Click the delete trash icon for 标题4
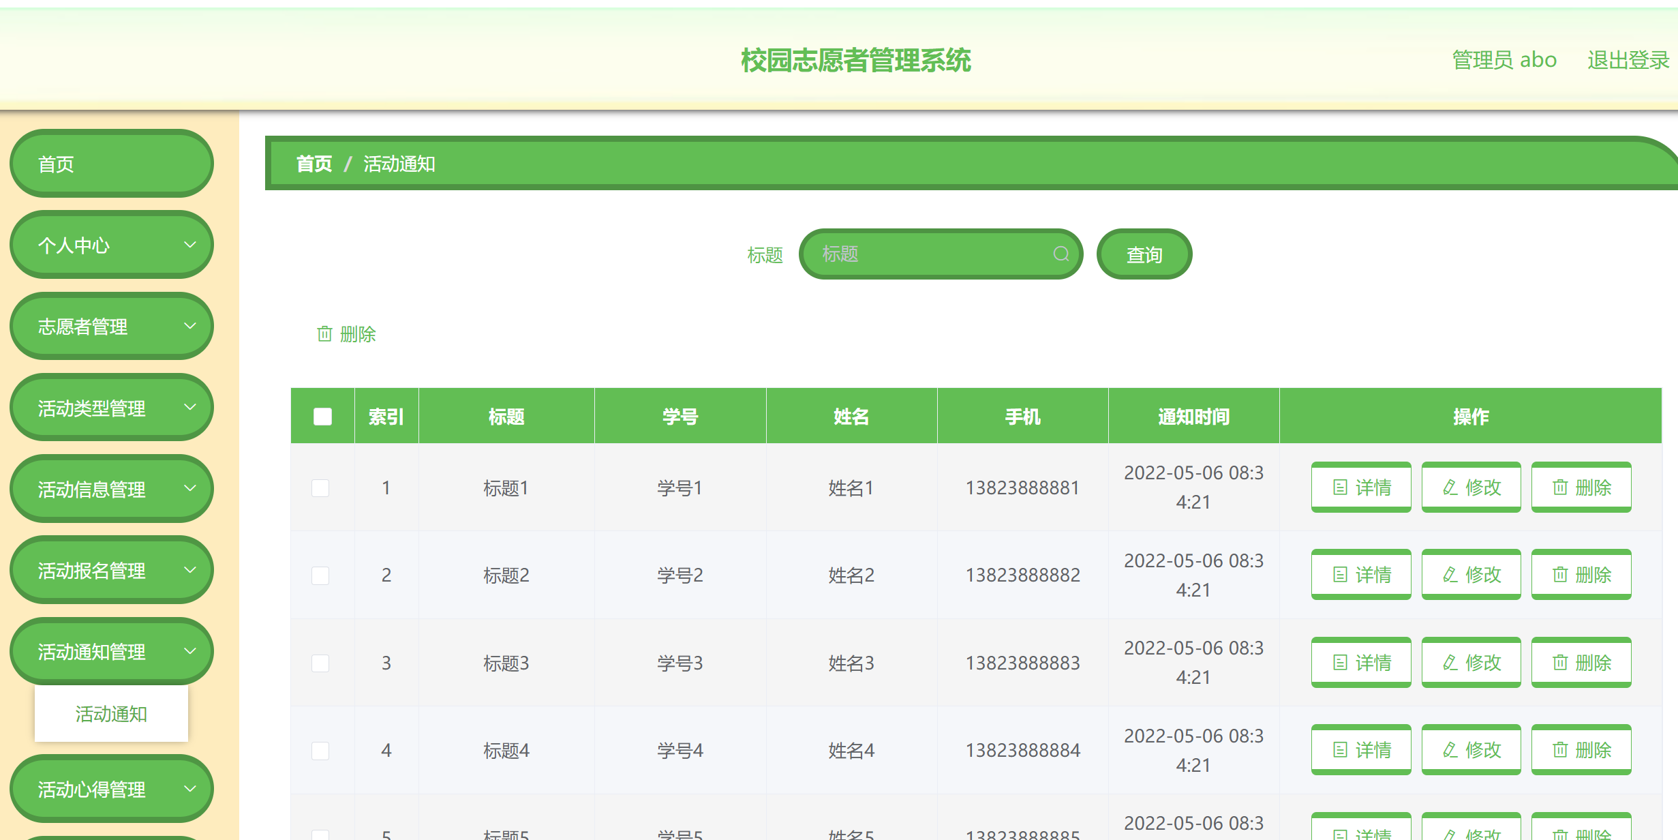 tap(1560, 749)
